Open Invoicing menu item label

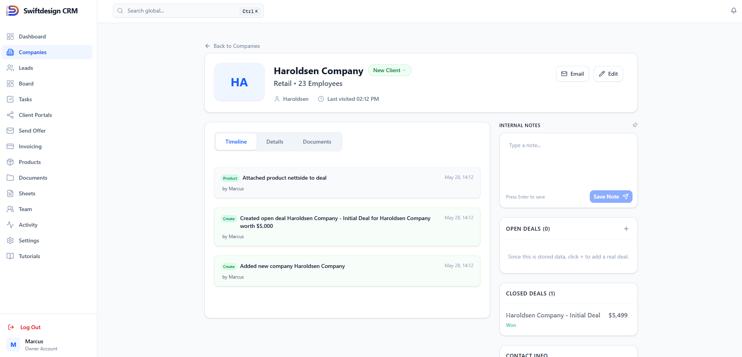pos(30,146)
